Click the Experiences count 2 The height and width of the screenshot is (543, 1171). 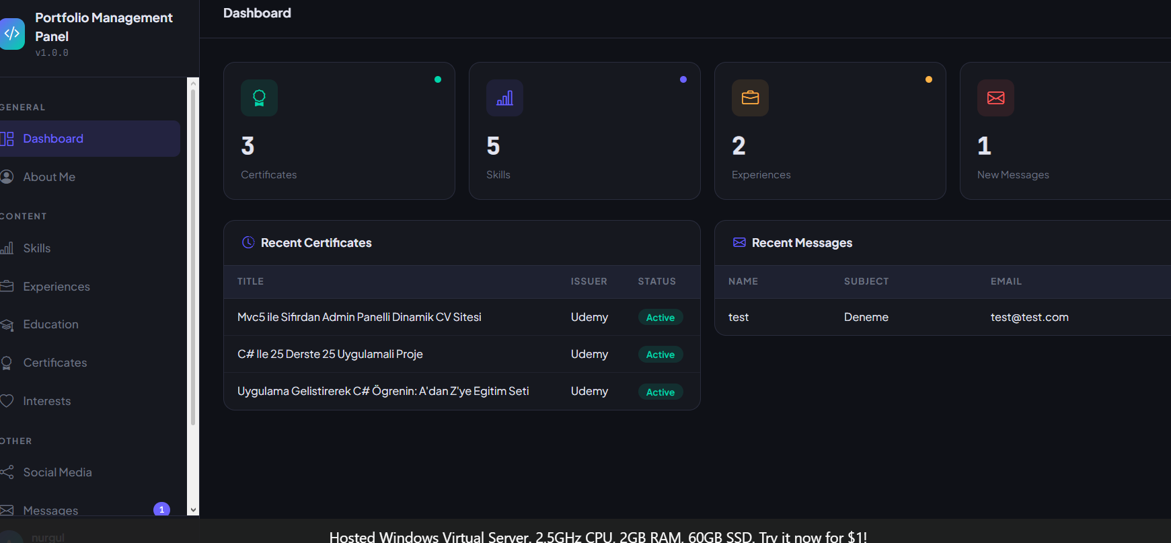point(739,146)
